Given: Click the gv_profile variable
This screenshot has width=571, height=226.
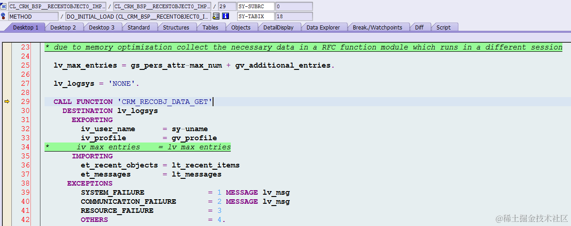Looking at the screenshot, I should 194,138.
